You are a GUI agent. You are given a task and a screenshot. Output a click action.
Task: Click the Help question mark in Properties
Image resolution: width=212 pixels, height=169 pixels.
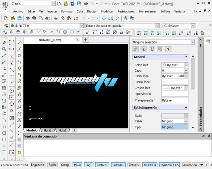pyautogui.click(x=168, y=49)
